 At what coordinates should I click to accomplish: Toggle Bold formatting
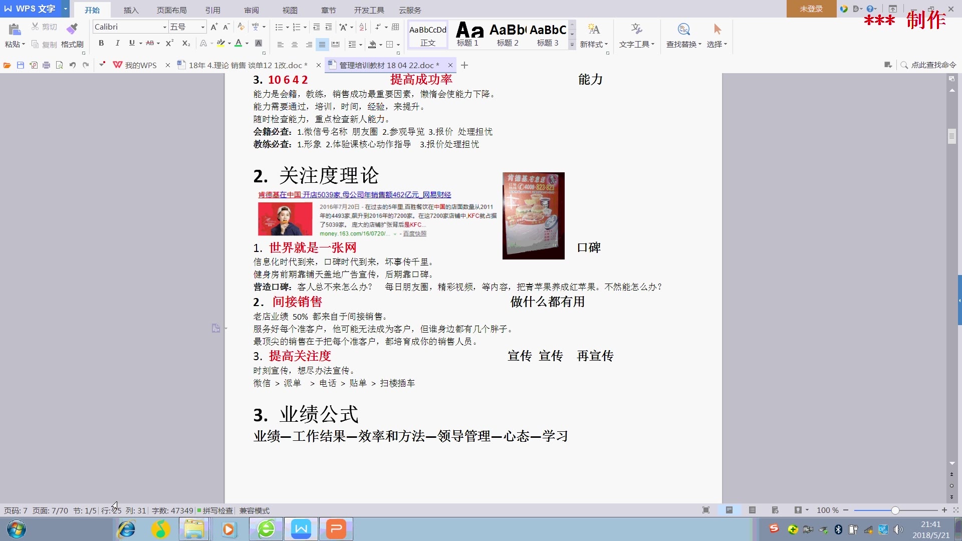[x=101, y=43]
